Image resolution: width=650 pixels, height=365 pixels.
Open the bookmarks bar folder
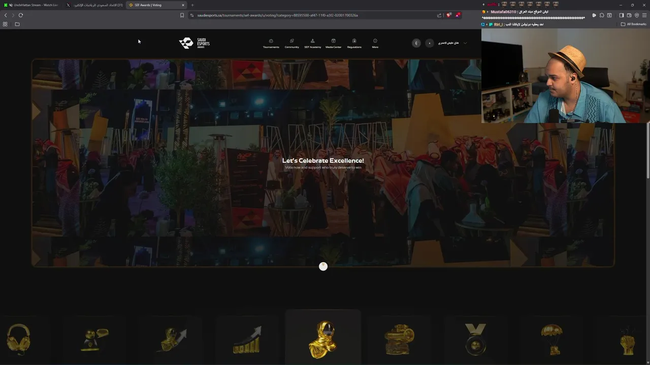[x=17, y=24]
